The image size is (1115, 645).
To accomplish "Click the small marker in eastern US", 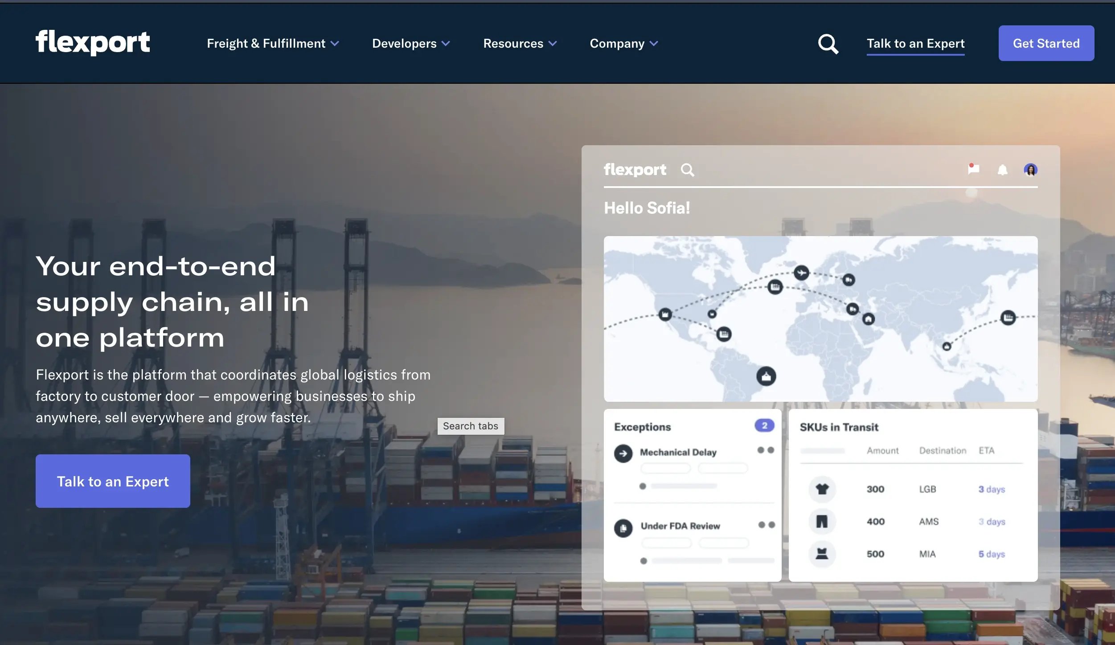I will pyautogui.click(x=712, y=314).
